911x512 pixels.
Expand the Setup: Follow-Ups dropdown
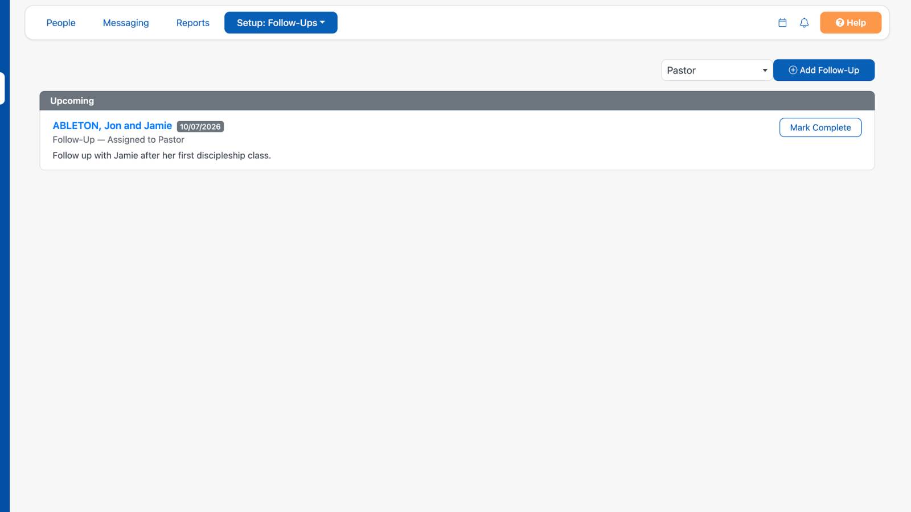pos(281,23)
